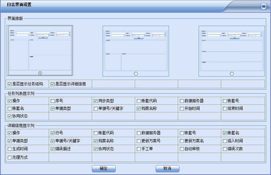Check the 开始时间 column checkbox
The width and height of the screenshot is (271, 175).
(182, 109)
